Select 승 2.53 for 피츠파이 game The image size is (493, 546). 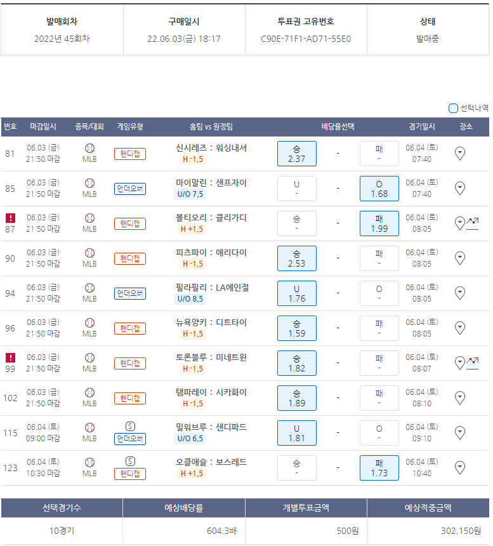(297, 258)
